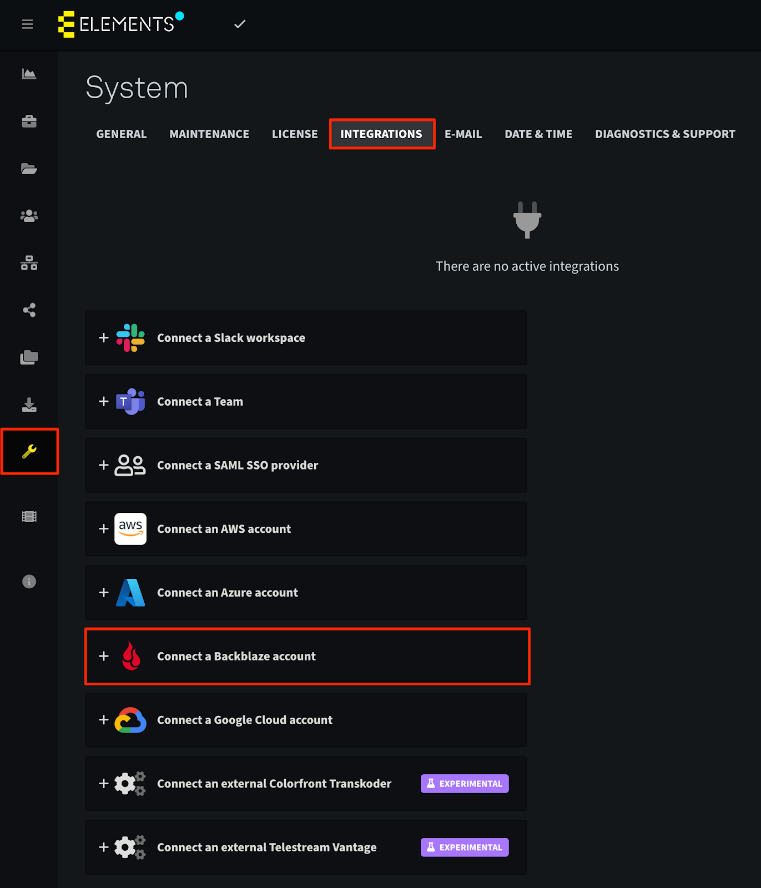Open the download sidebar icon
Screen dimensions: 761x888
pyautogui.click(x=29, y=405)
